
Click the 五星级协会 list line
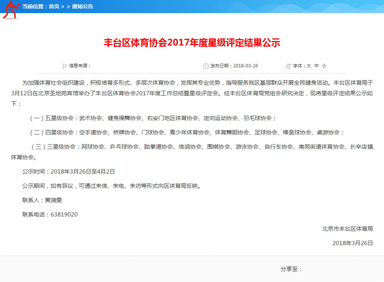pos(153,118)
